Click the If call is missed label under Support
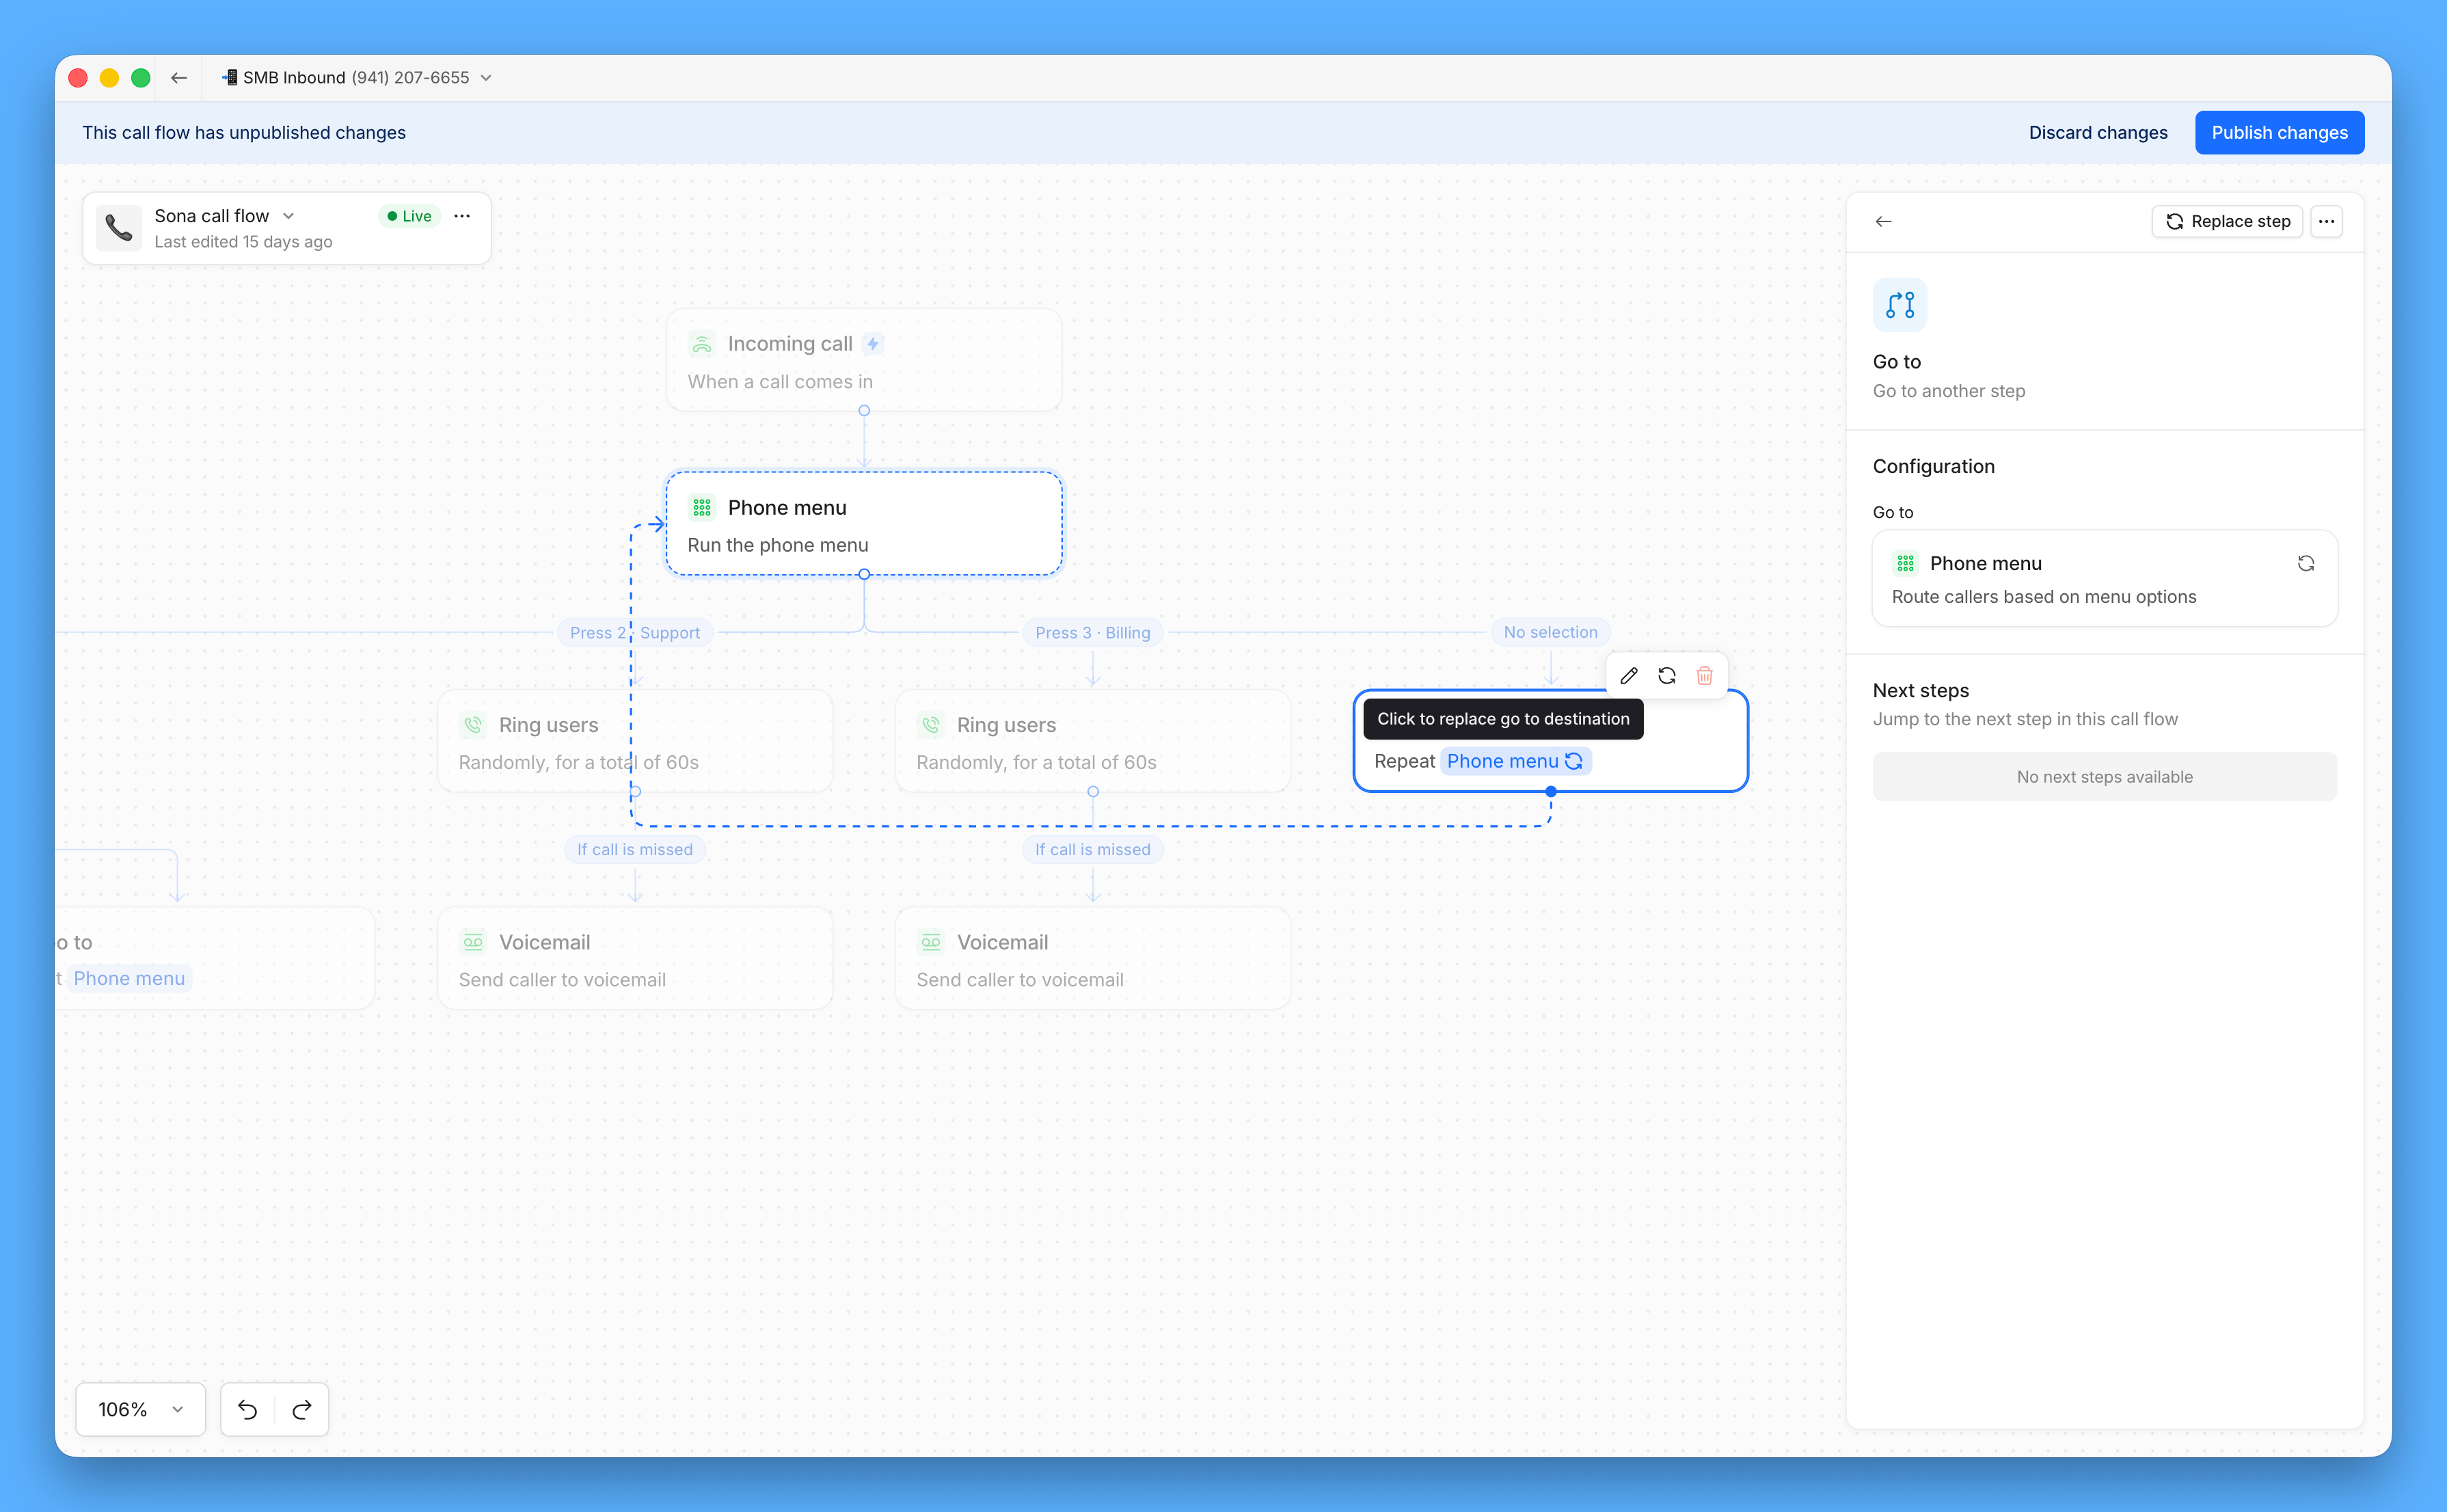The width and height of the screenshot is (2447, 1512). tap(635, 850)
